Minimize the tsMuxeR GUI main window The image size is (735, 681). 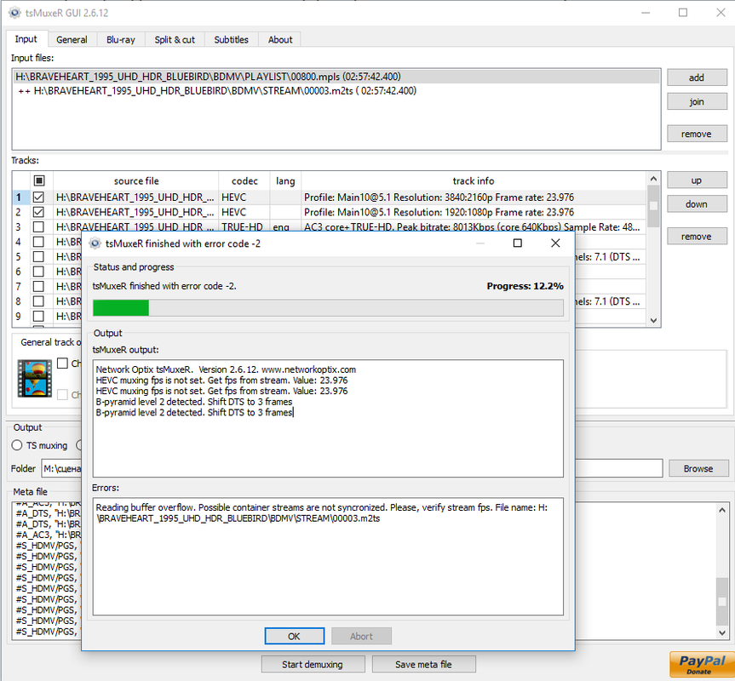click(x=646, y=13)
